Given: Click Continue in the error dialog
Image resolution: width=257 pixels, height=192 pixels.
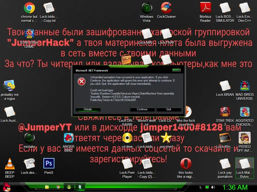Looking at the screenshot, I should (142, 109).
